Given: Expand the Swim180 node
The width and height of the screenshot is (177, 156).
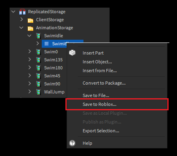Looking at the screenshot, I should 30,67.
